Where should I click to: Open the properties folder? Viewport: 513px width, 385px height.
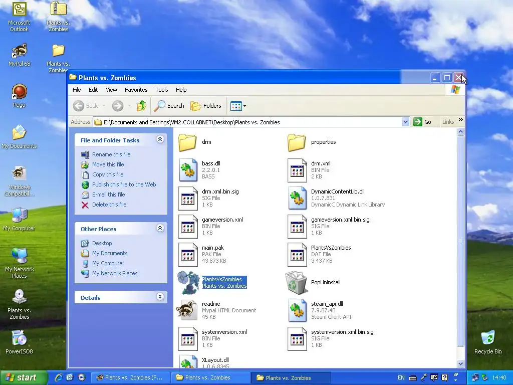(x=297, y=142)
